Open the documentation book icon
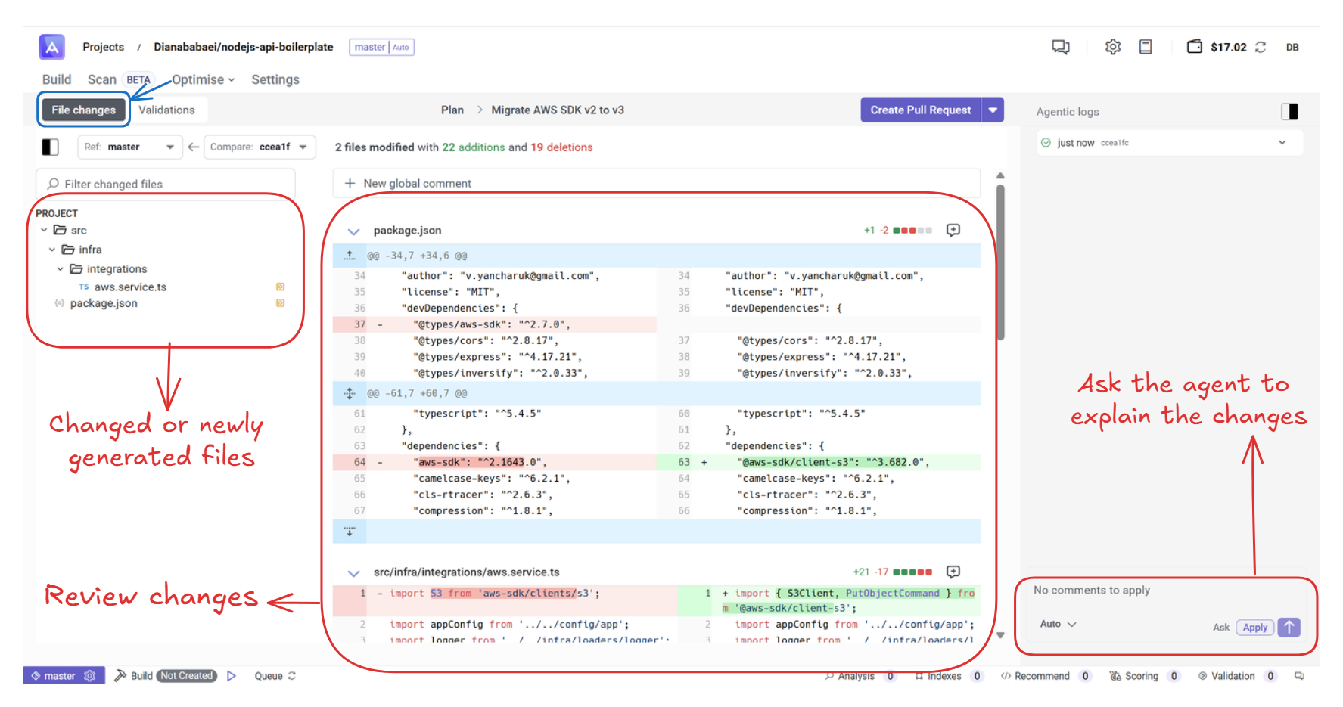The image size is (1343, 707). click(1146, 47)
